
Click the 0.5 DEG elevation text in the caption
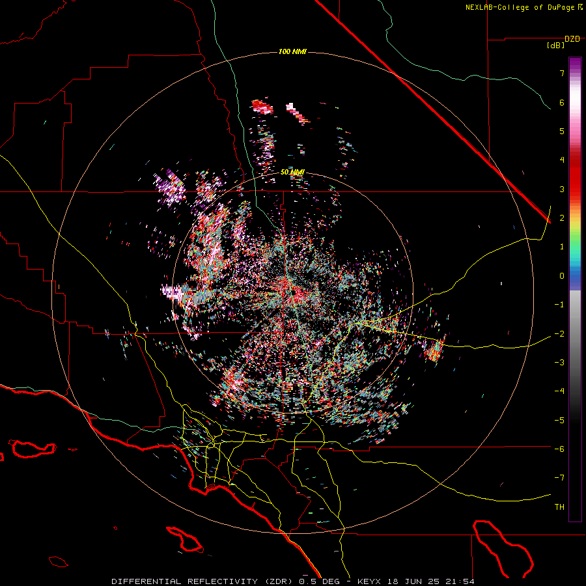319,581
